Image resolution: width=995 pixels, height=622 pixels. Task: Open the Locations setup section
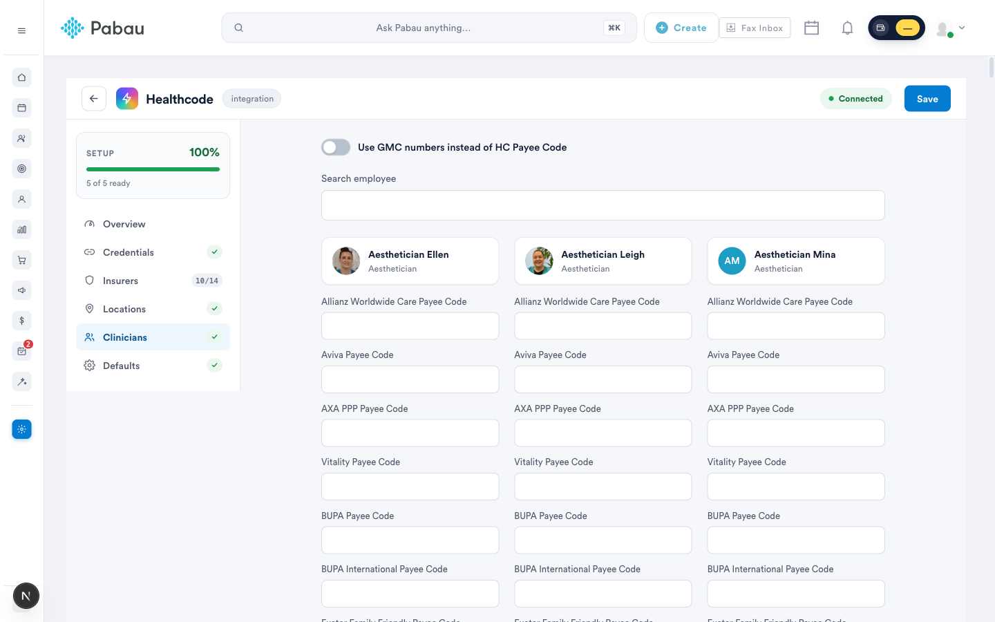coord(153,309)
